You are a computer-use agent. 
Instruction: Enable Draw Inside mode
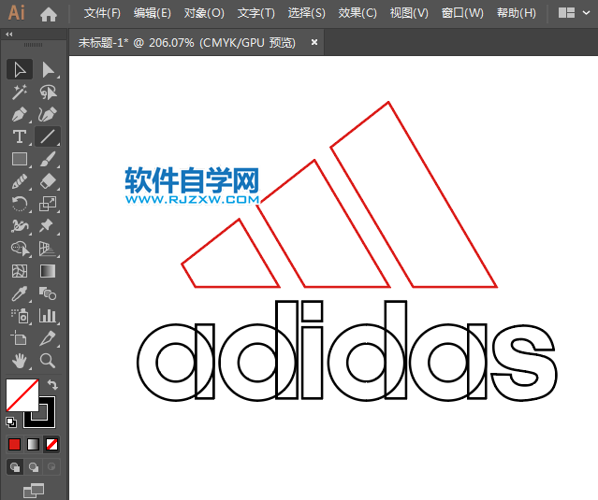[51, 467]
